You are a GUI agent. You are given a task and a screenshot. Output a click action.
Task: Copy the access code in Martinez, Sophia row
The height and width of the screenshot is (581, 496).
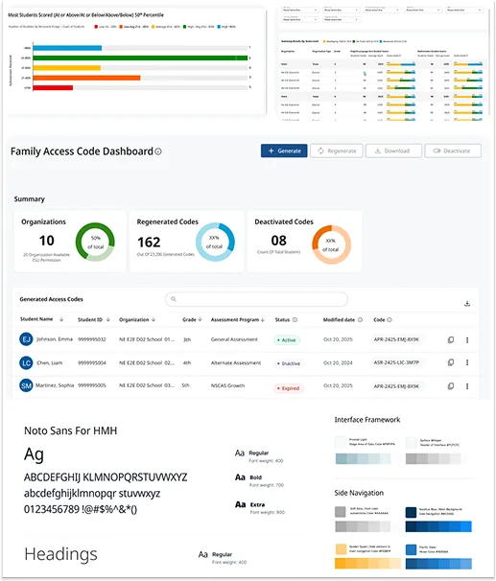(451, 386)
